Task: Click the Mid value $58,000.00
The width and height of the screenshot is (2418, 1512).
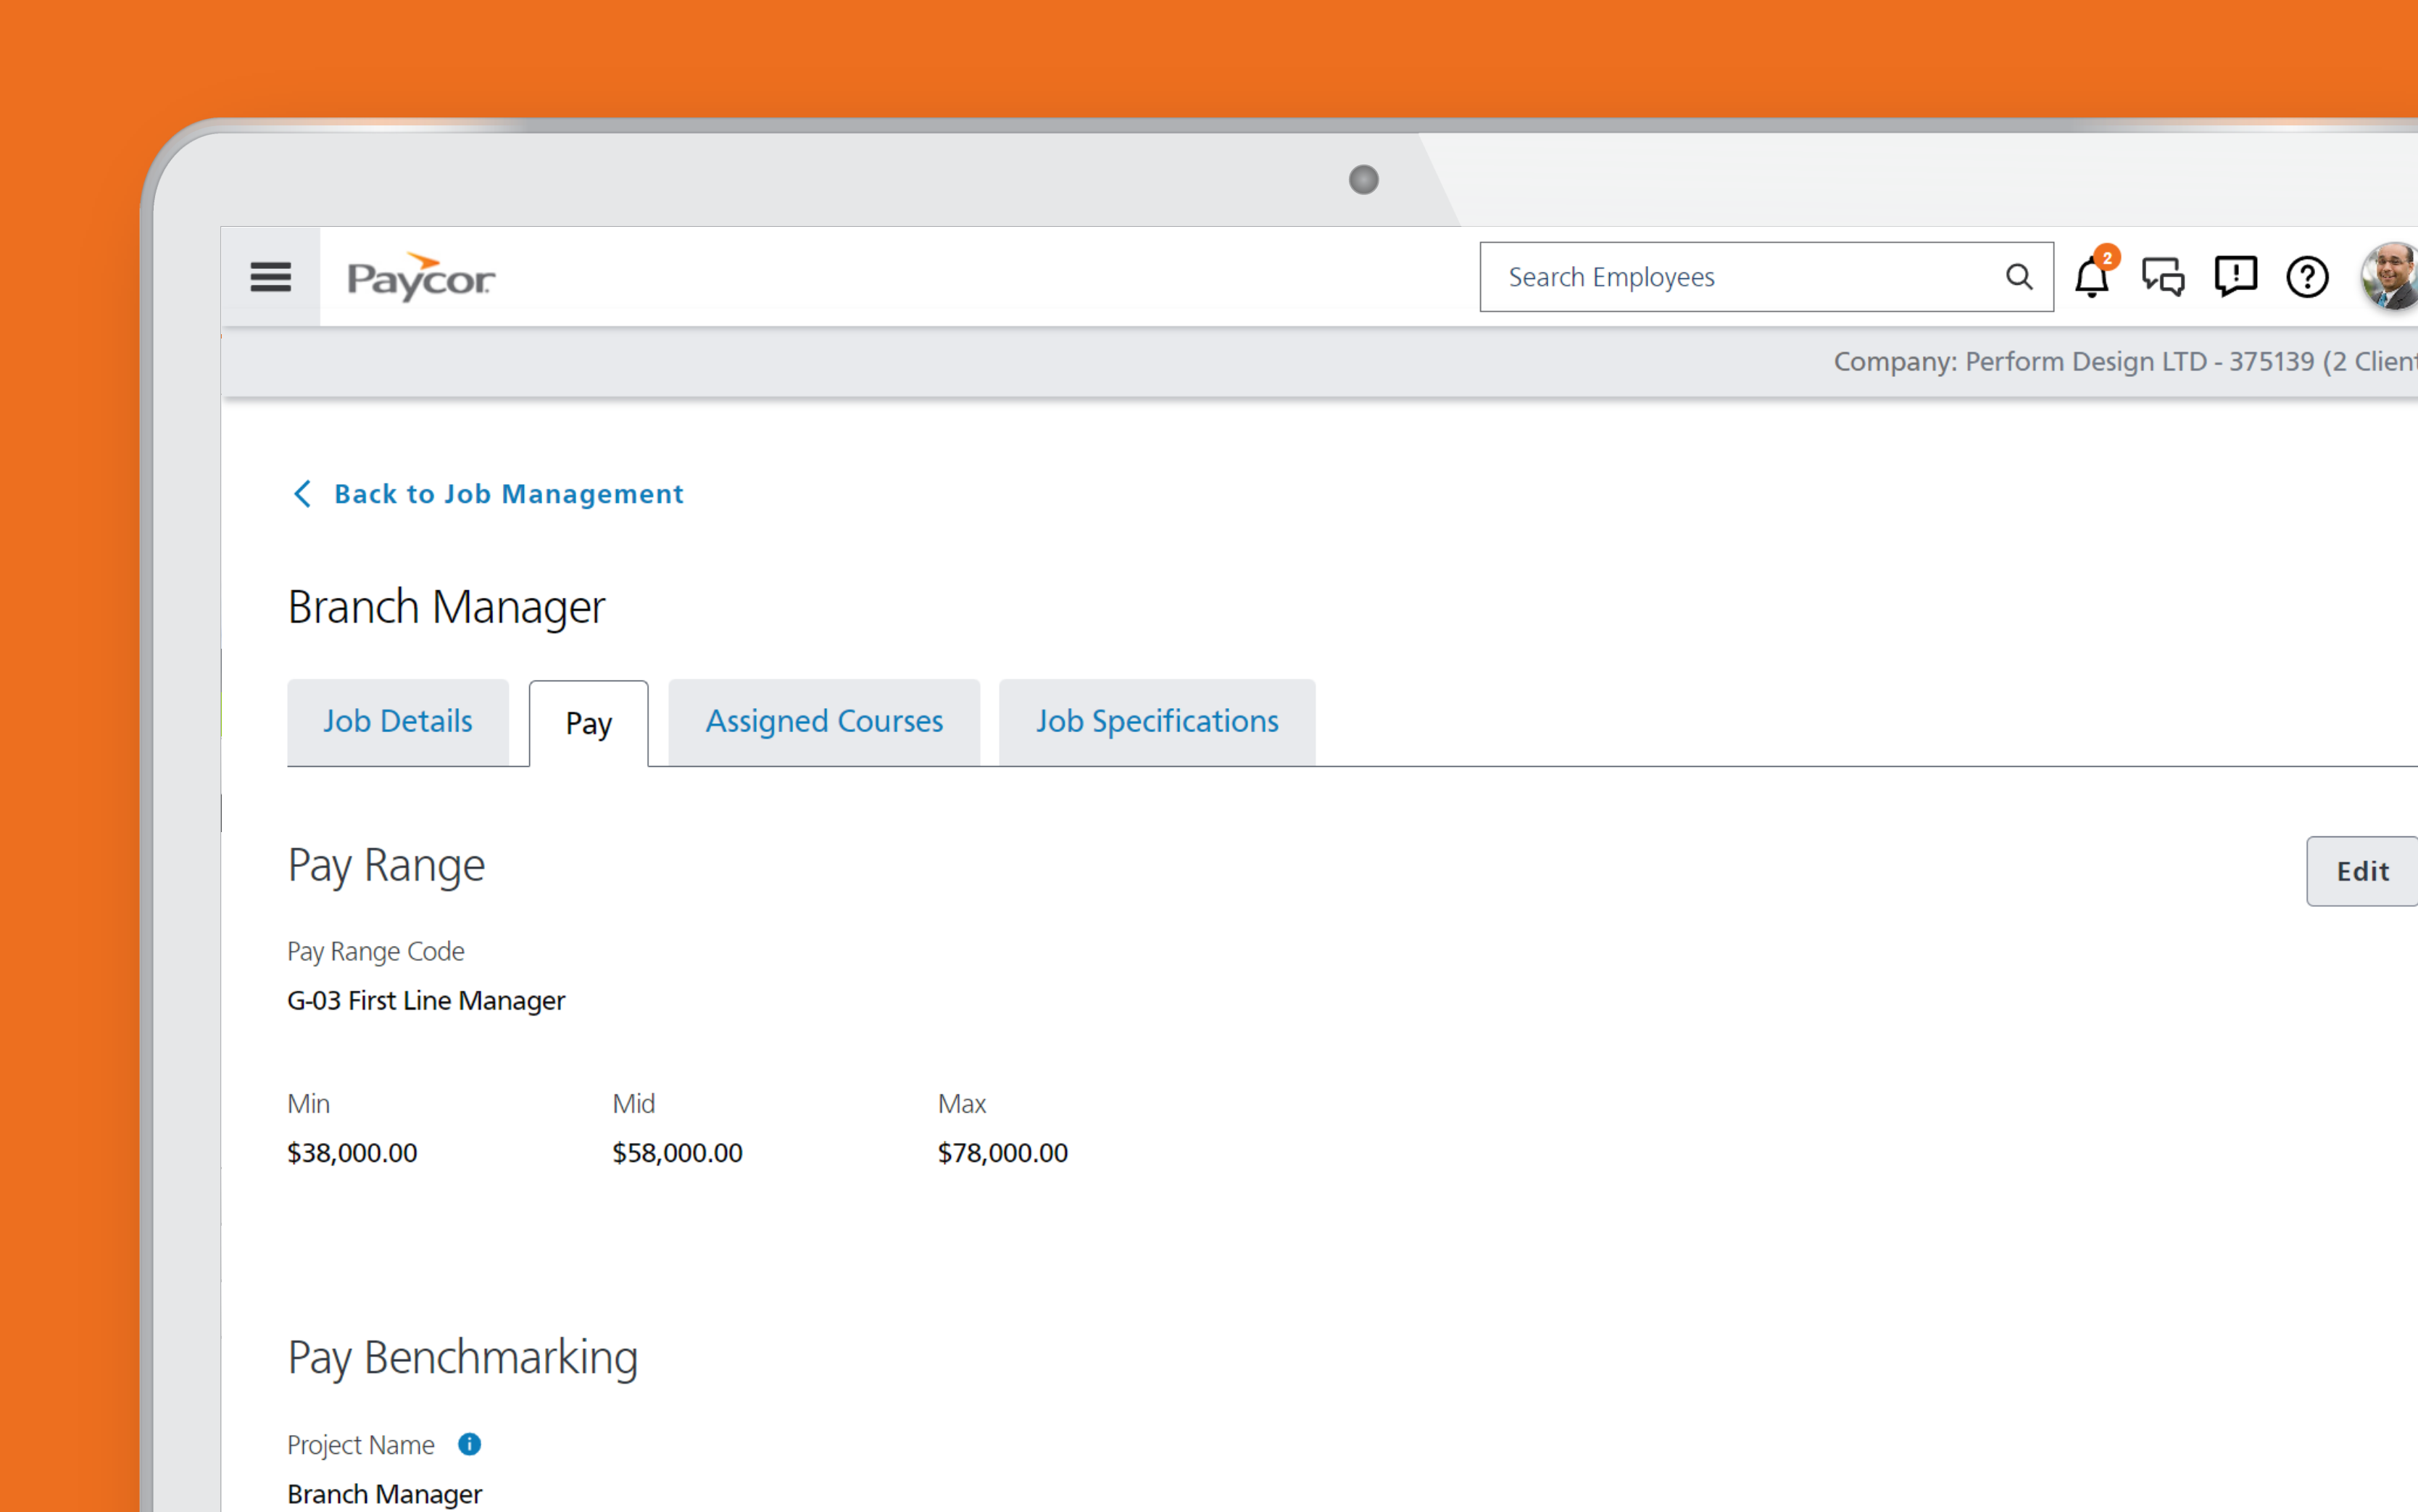Action: (677, 1153)
